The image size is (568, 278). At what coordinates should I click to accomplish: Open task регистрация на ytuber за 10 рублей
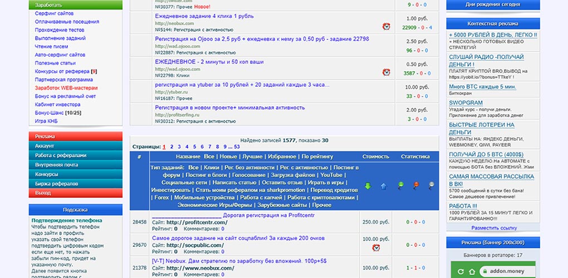(242, 85)
